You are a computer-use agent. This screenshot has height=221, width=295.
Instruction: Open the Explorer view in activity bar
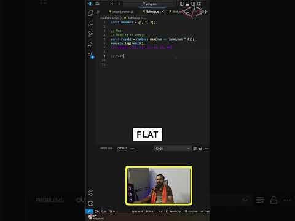coord(90,13)
